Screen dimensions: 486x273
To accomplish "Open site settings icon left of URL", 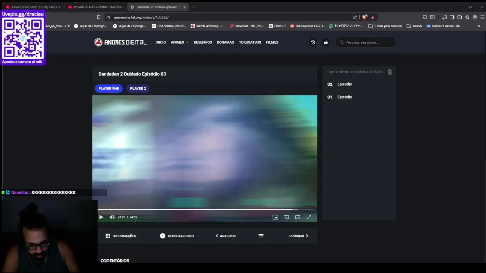I will coord(108,17).
